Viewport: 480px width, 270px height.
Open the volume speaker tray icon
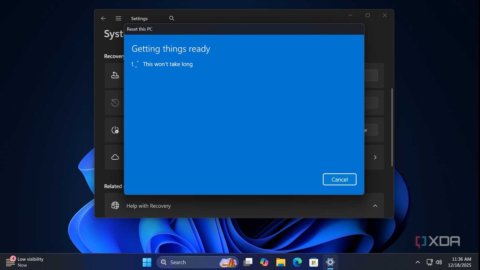(x=439, y=262)
